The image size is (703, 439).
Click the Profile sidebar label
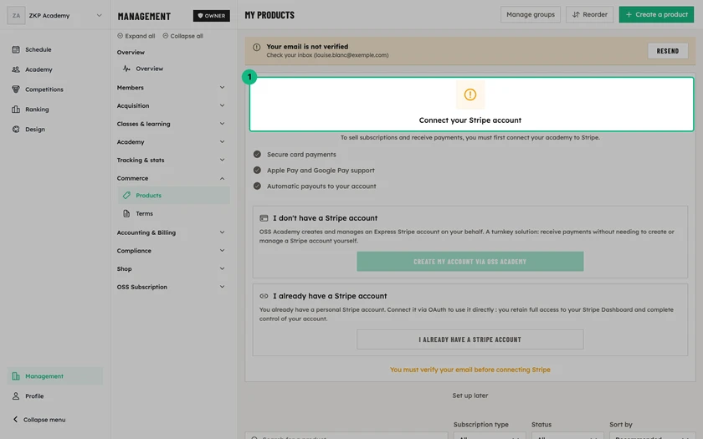pos(34,396)
